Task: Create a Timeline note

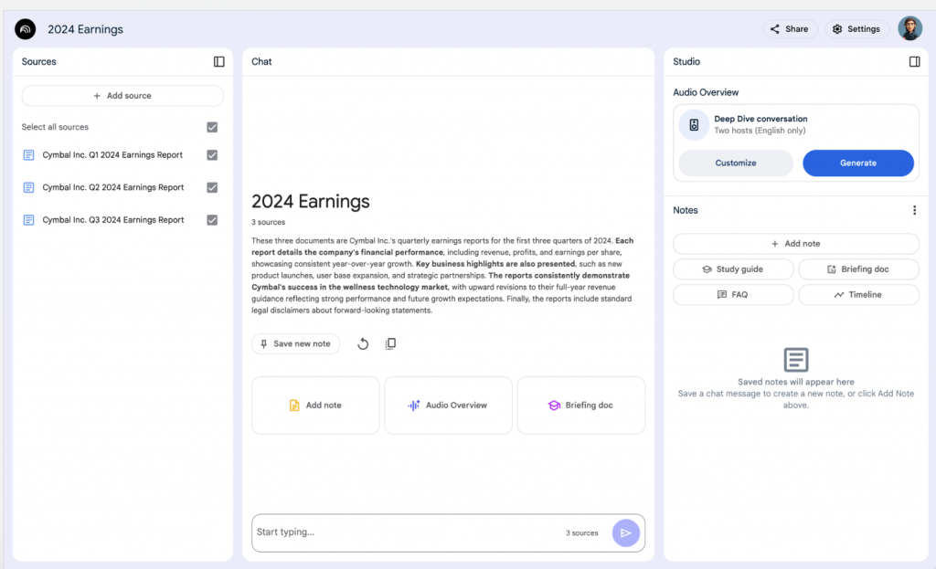Action: click(858, 294)
